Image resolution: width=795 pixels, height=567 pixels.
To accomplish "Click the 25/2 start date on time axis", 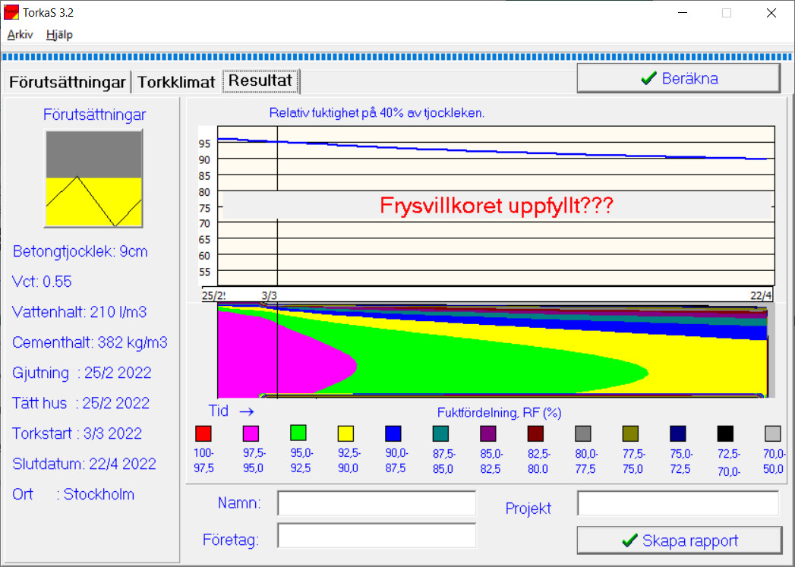I will (x=213, y=295).
